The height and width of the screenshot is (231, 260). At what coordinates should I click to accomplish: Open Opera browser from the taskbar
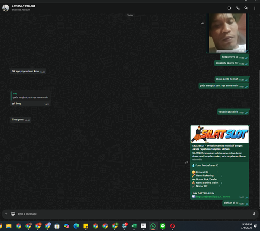(172, 226)
